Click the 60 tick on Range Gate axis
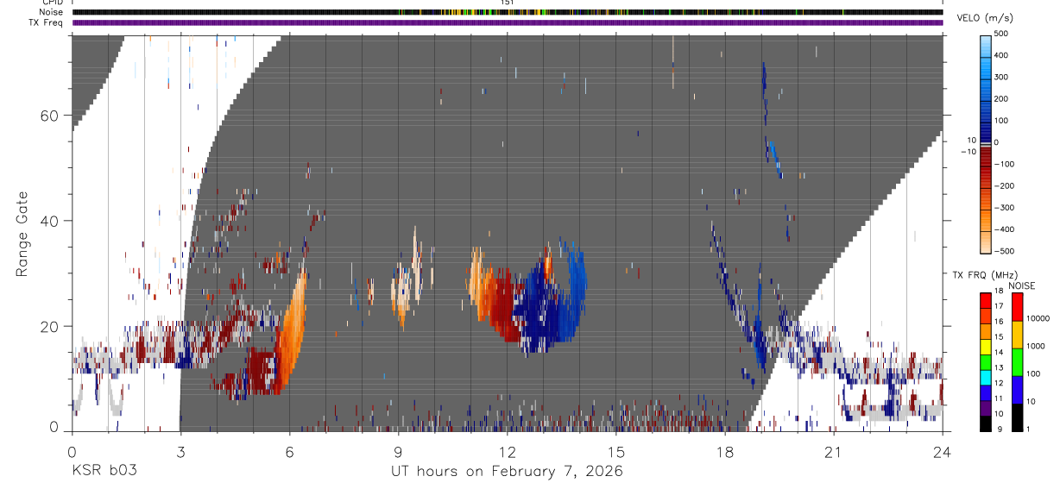 (x=49, y=115)
